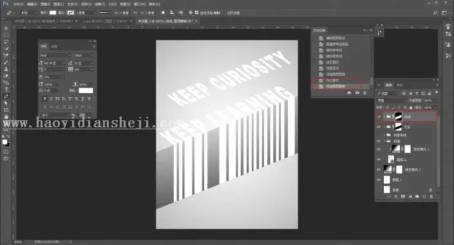Open the layer blend mode dropdown
Viewport: 454px width, 245px height.
pos(391,100)
